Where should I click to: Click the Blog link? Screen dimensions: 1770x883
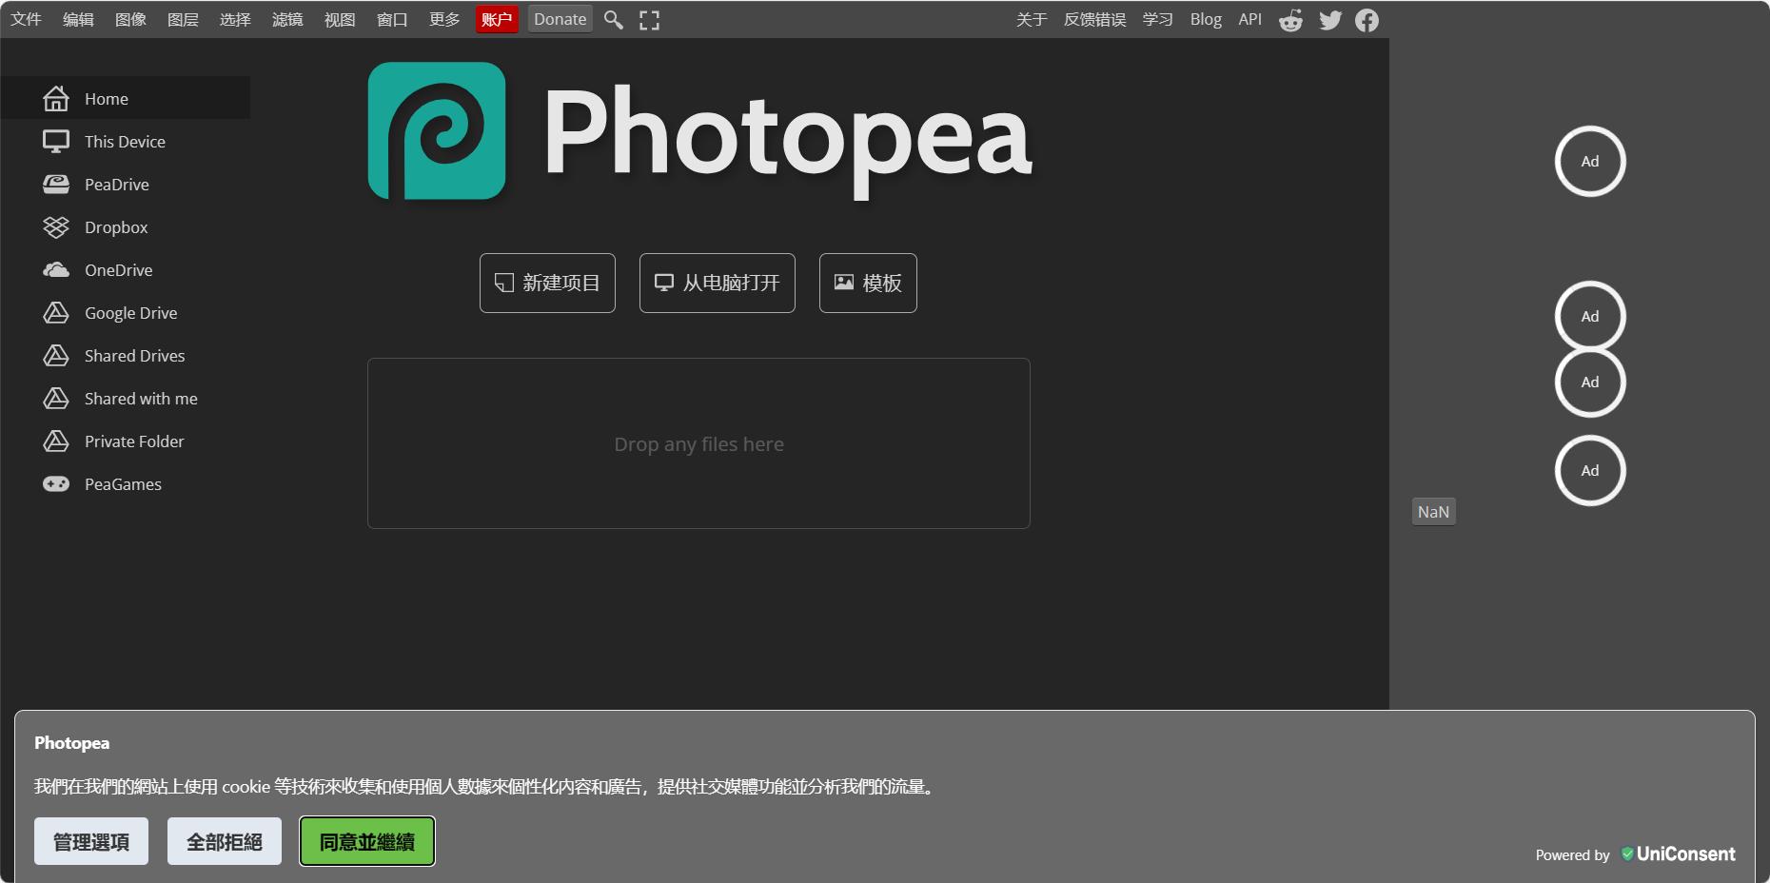pyautogui.click(x=1205, y=19)
